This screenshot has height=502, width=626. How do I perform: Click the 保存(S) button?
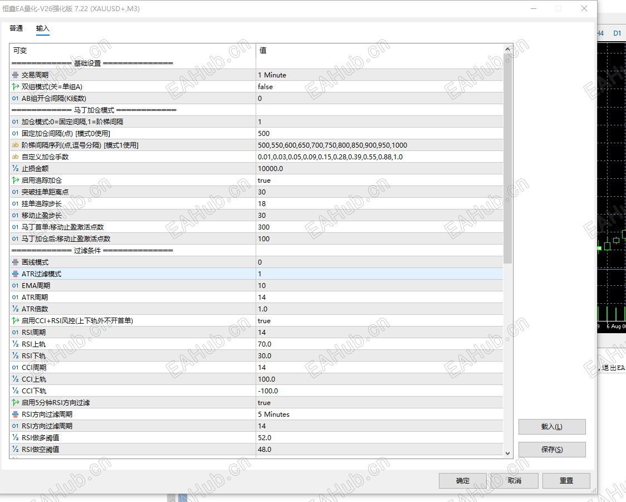(x=552, y=449)
